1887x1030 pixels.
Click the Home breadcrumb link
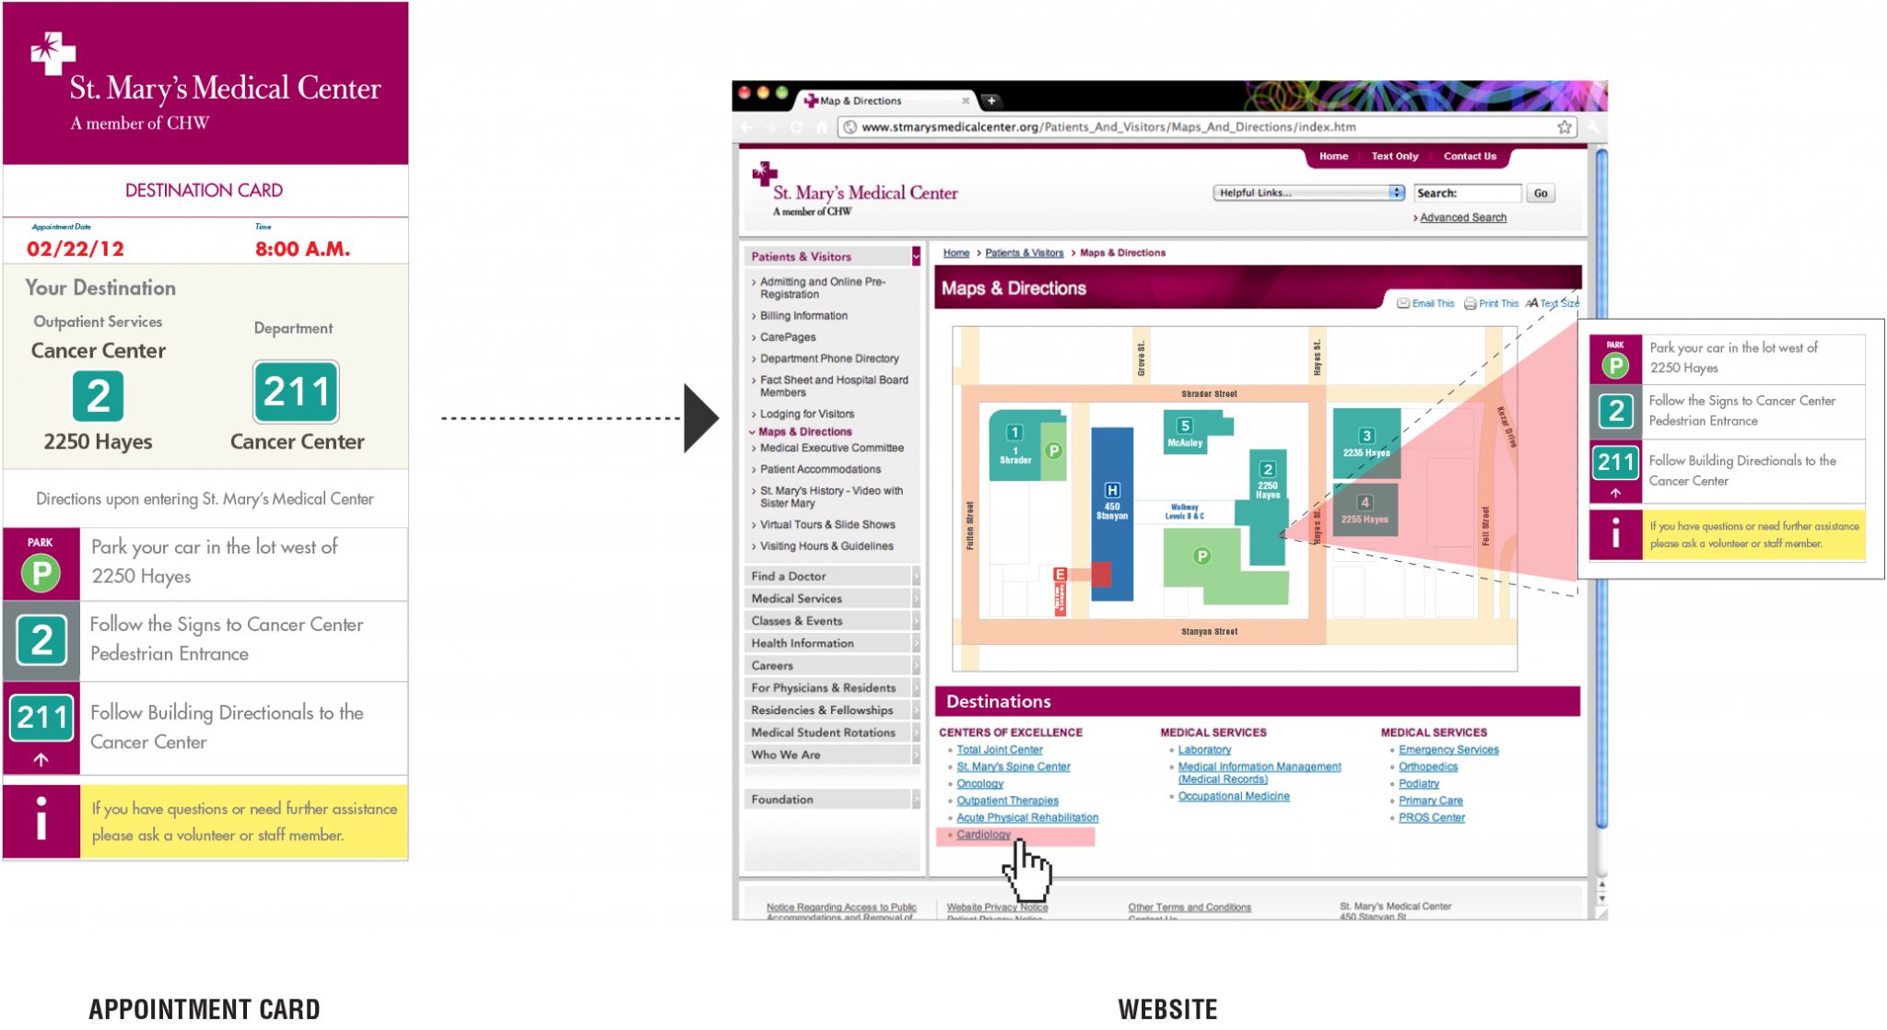[x=955, y=252]
